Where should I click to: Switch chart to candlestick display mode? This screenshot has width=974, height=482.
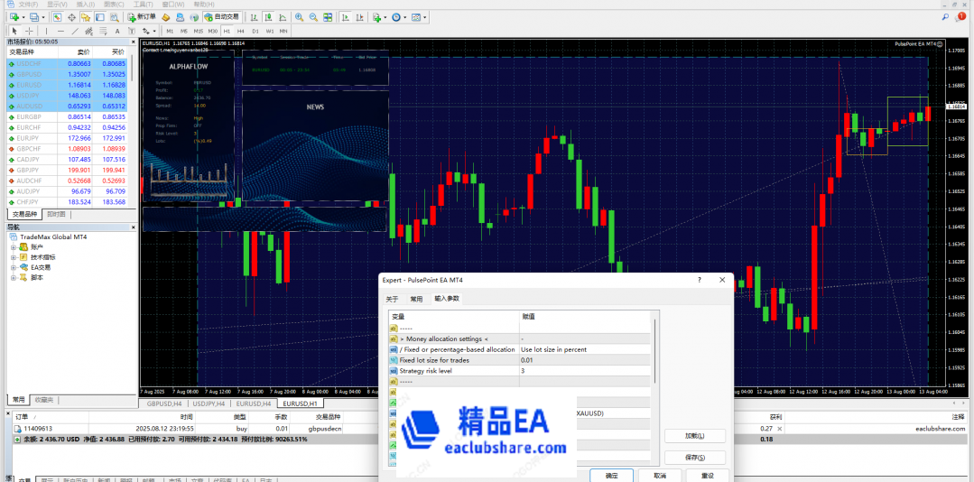point(269,17)
